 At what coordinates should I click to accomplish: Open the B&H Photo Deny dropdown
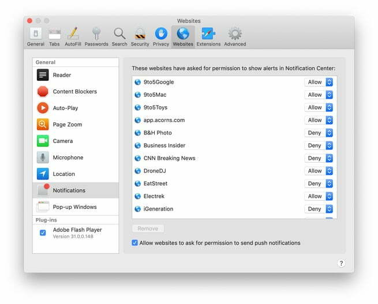pyautogui.click(x=319, y=133)
